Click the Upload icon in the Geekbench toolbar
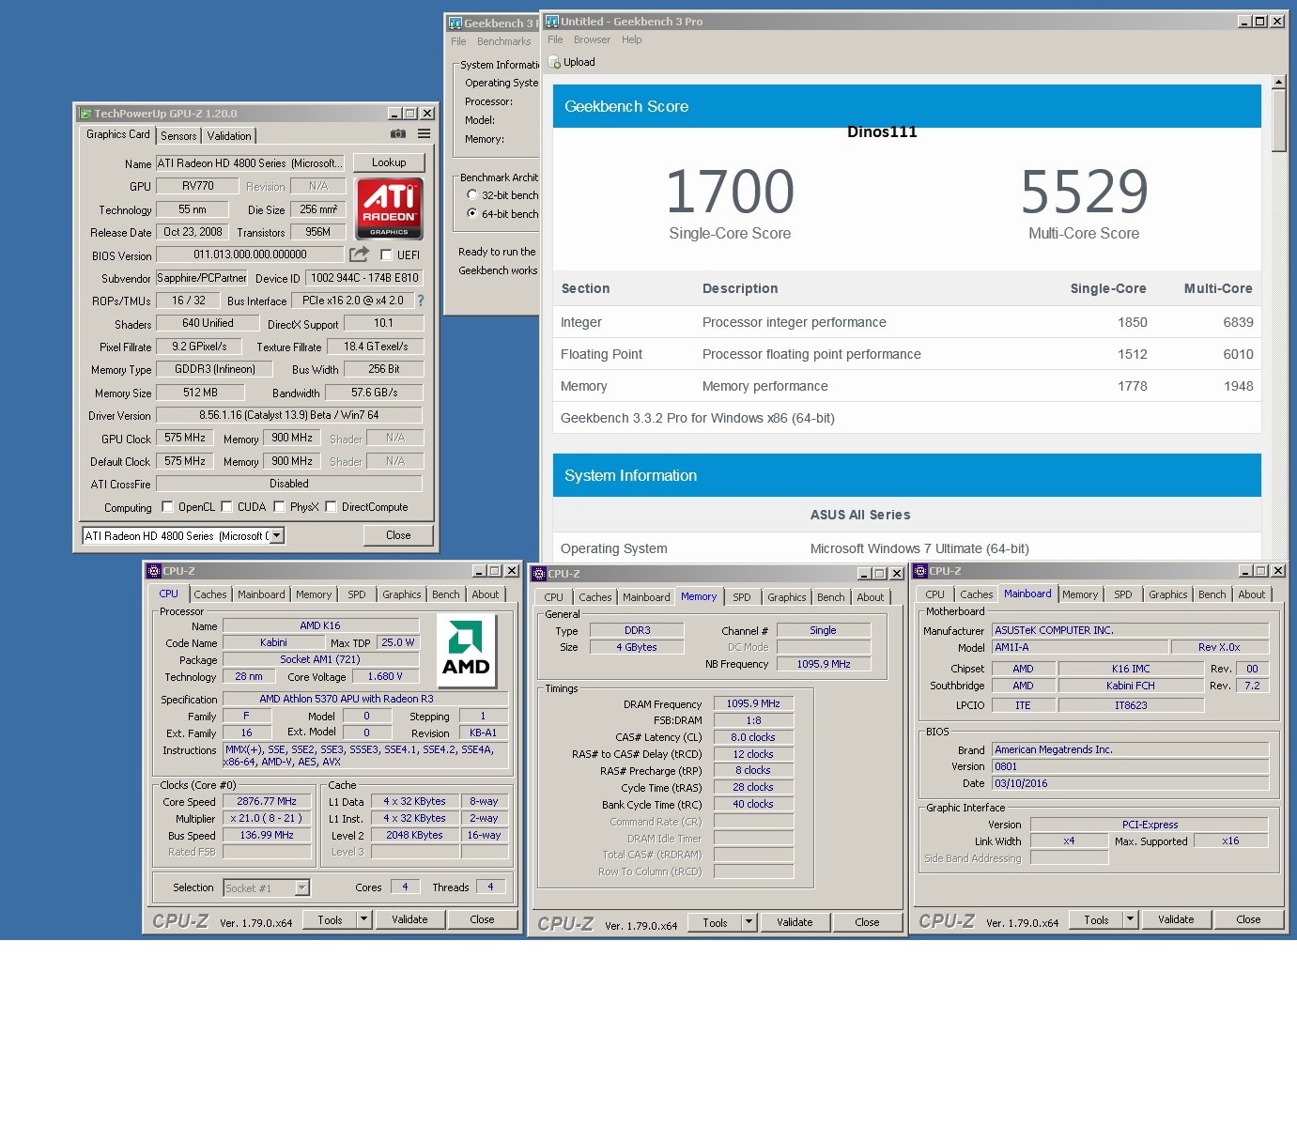Image resolution: width=1297 pixels, height=1126 pixels. 554,62
